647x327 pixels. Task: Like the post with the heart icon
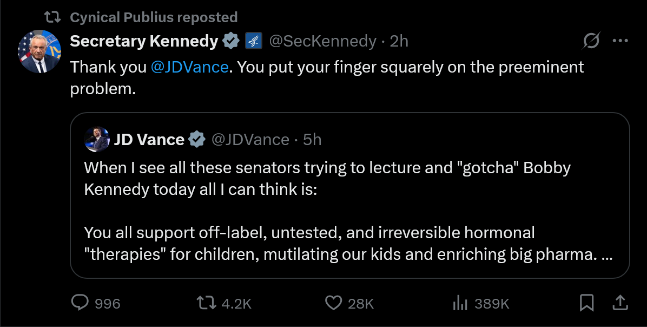333,303
